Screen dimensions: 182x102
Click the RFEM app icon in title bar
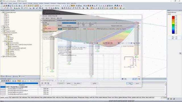[1, 1]
